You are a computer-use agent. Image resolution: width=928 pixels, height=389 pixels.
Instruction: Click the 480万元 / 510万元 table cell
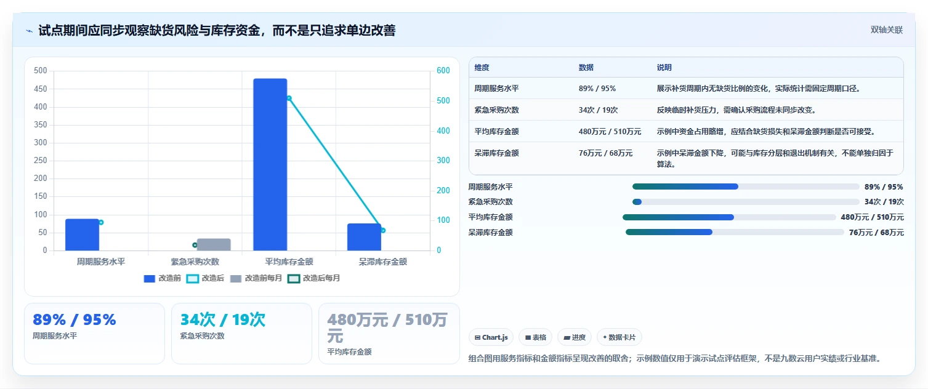(x=610, y=132)
